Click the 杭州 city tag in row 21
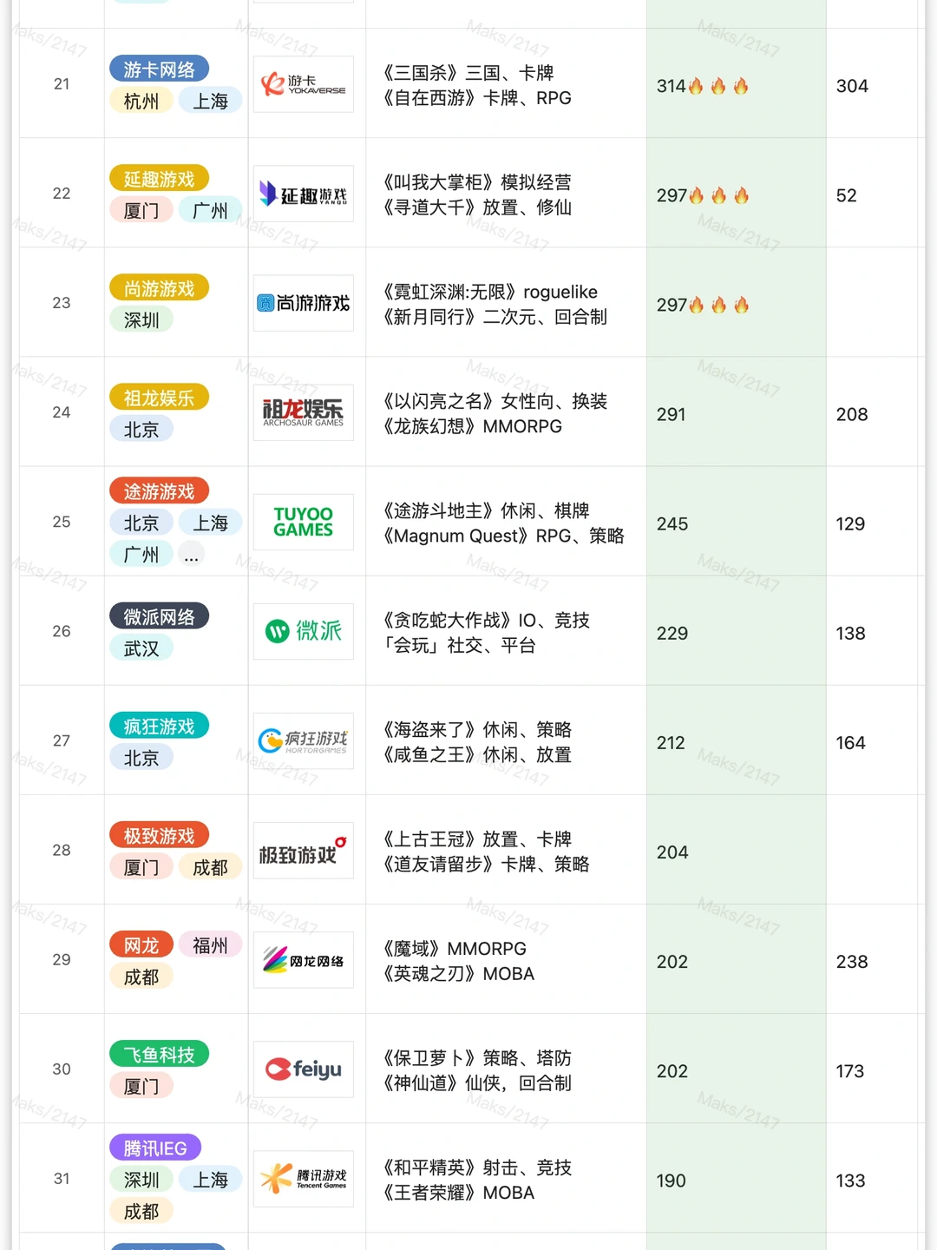 [141, 101]
